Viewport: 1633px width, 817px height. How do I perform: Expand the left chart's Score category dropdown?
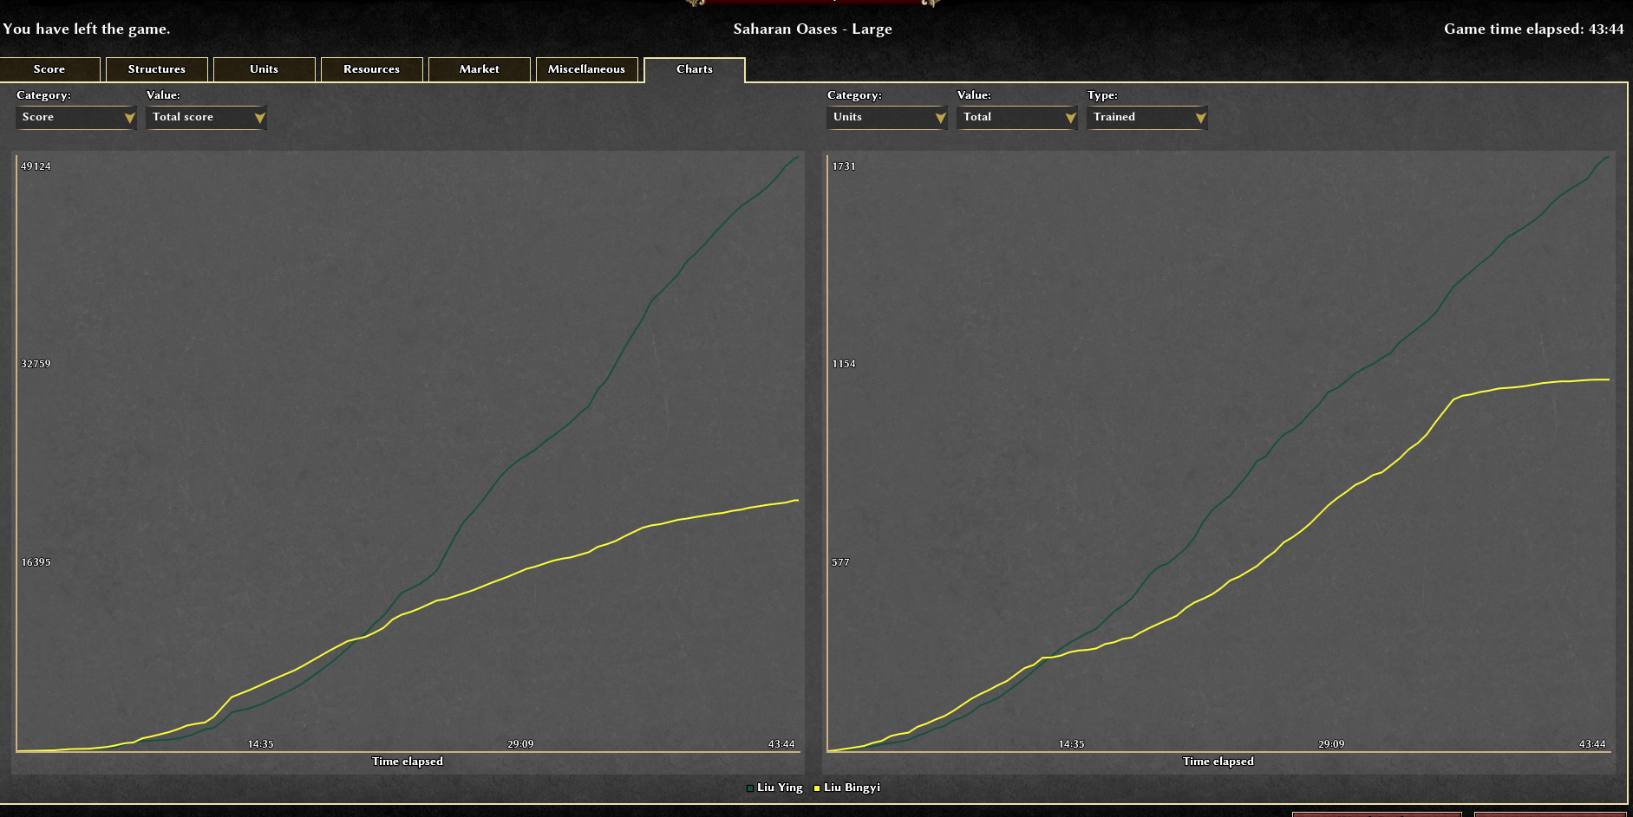click(75, 117)
